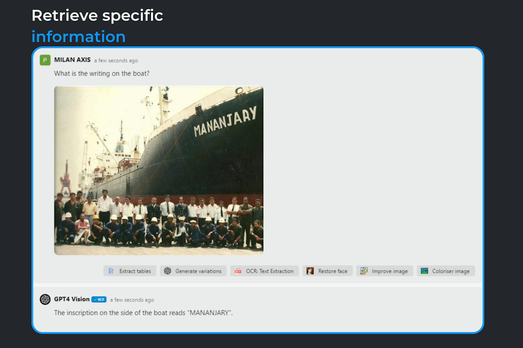Click the OCR Text Extraction icon
This screenshot has width=523, height=348.
point(238,271)
